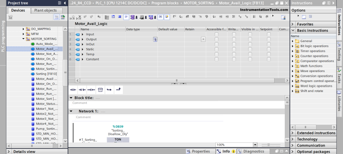Click the Delete network toolbar icon
This screenshot has width=343, height=154.
coord(79,17)
